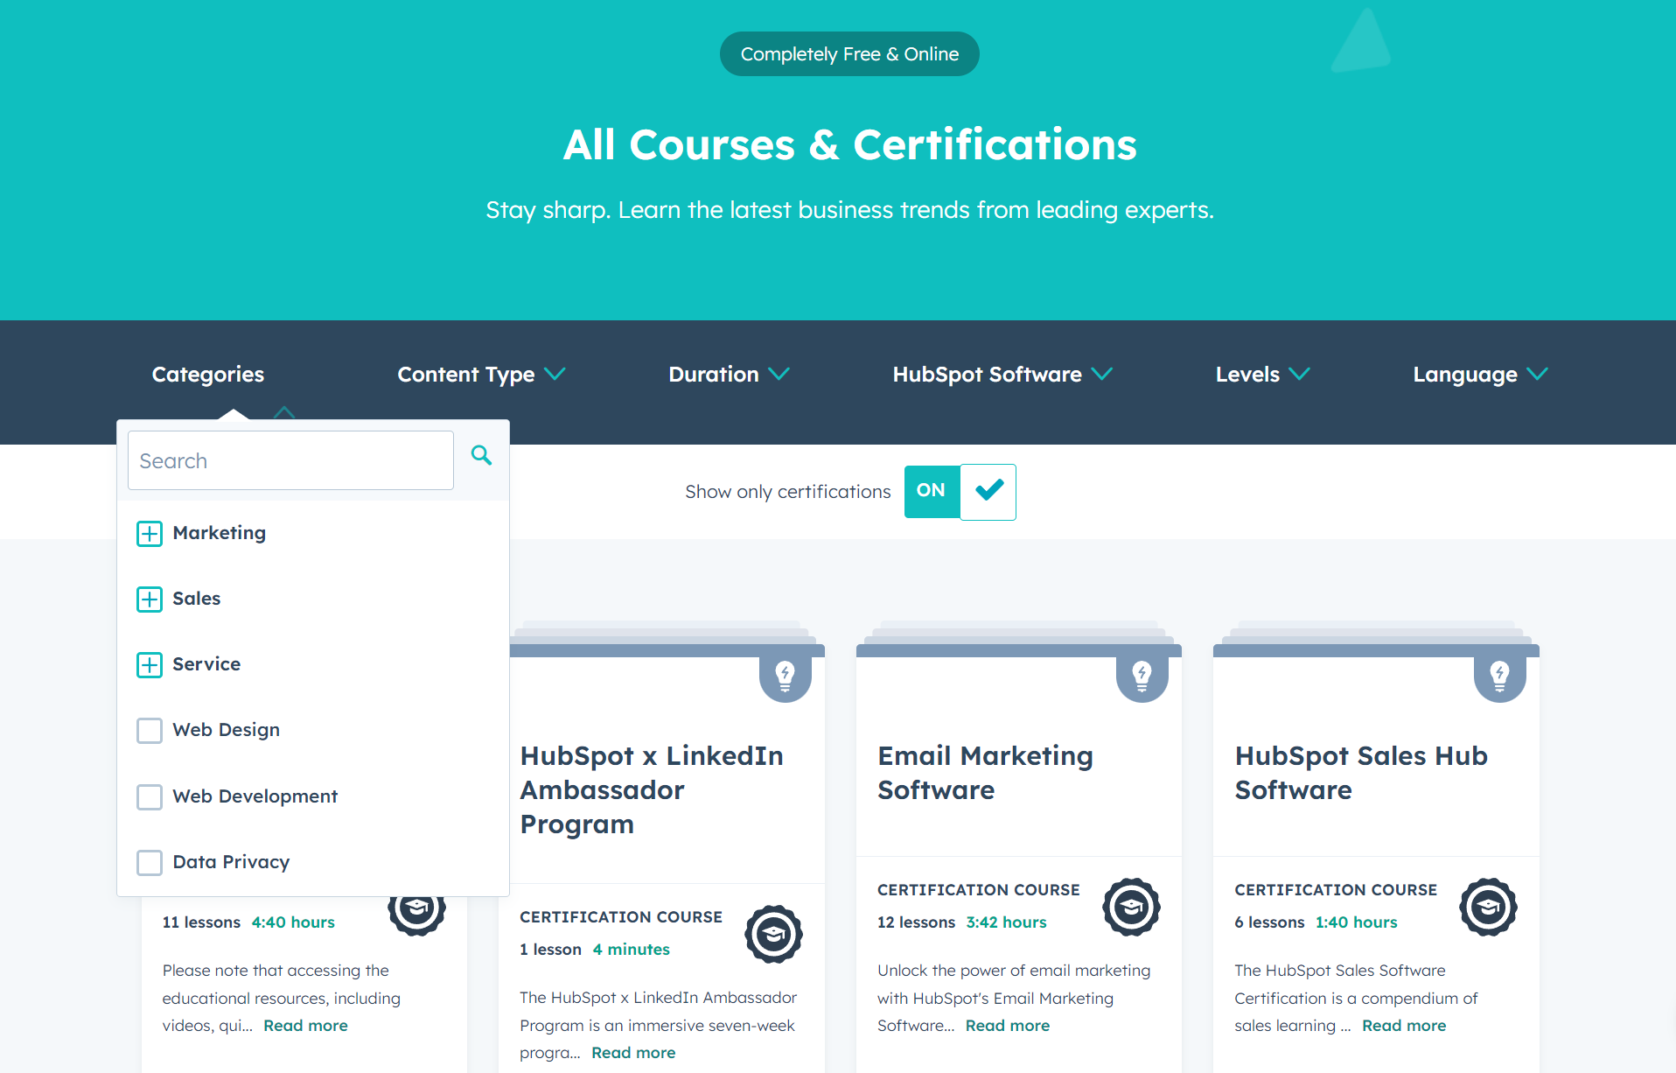Open the Language filter dropdown
This screenshot has width=1676, height=1073.
click(1480, 375)
